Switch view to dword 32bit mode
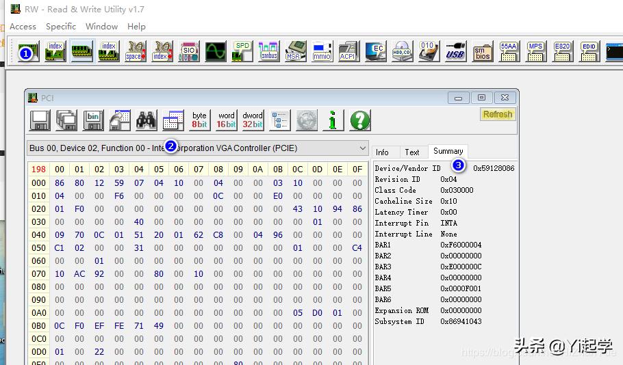This screenshot has height=365, width=623. coord(253,120)
